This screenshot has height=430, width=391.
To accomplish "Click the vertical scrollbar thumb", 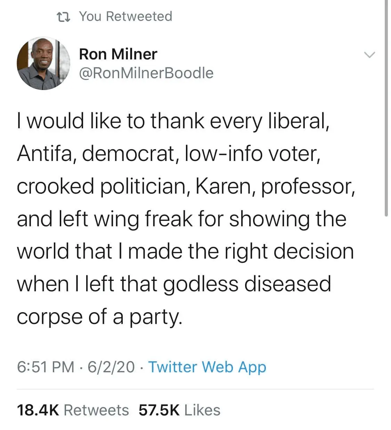I will tap(386, 108).
